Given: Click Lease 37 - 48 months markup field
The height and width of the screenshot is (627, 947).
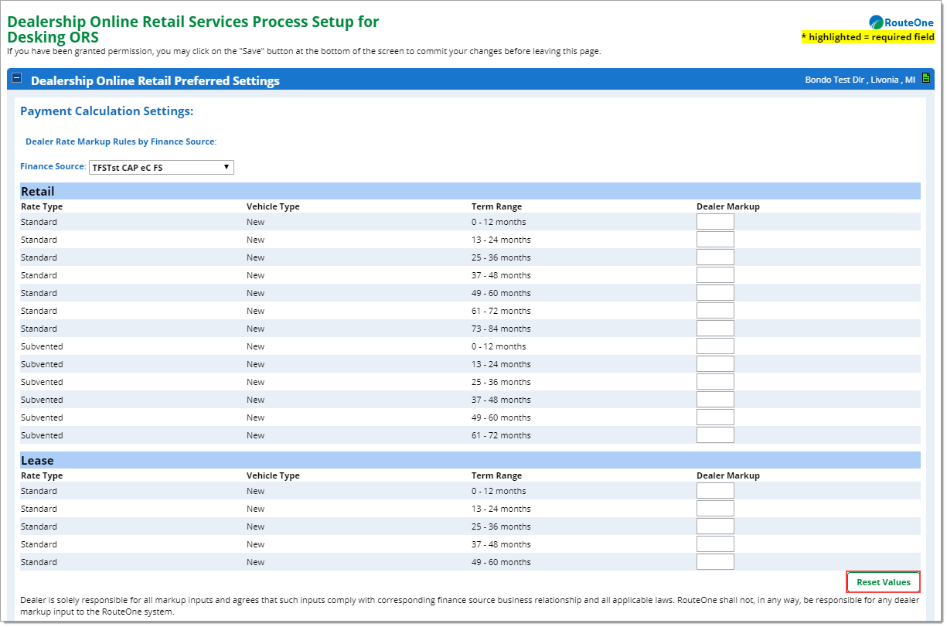Looking at the screenshot, I should 715,544.
